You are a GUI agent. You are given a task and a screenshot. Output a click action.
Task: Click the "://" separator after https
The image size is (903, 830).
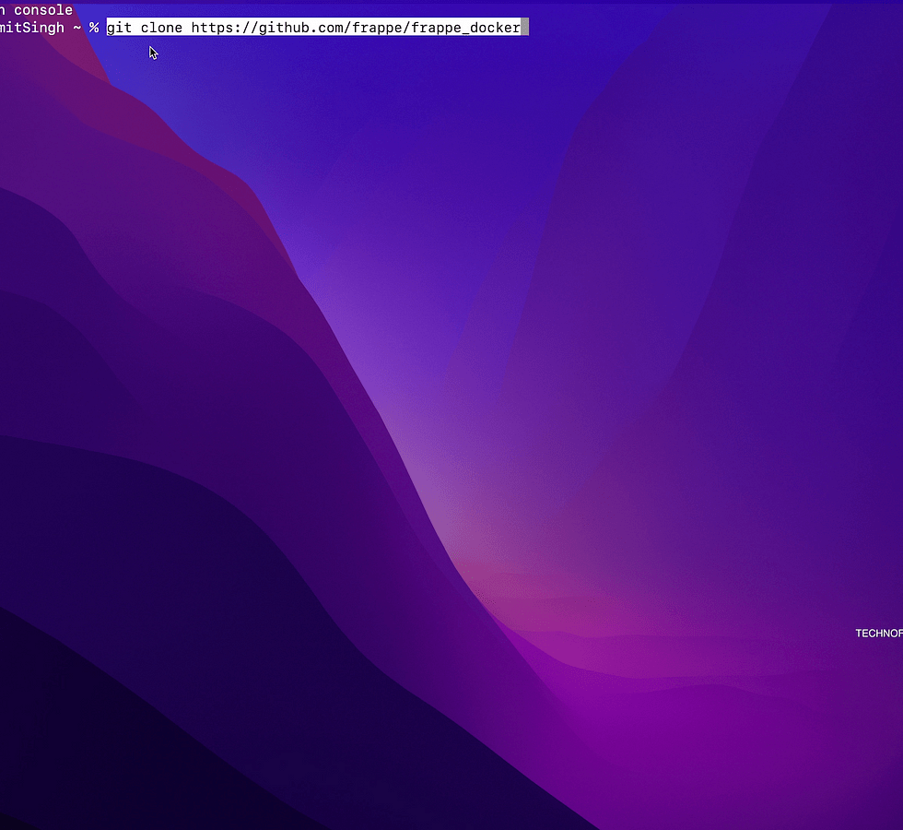pos(246,28)
